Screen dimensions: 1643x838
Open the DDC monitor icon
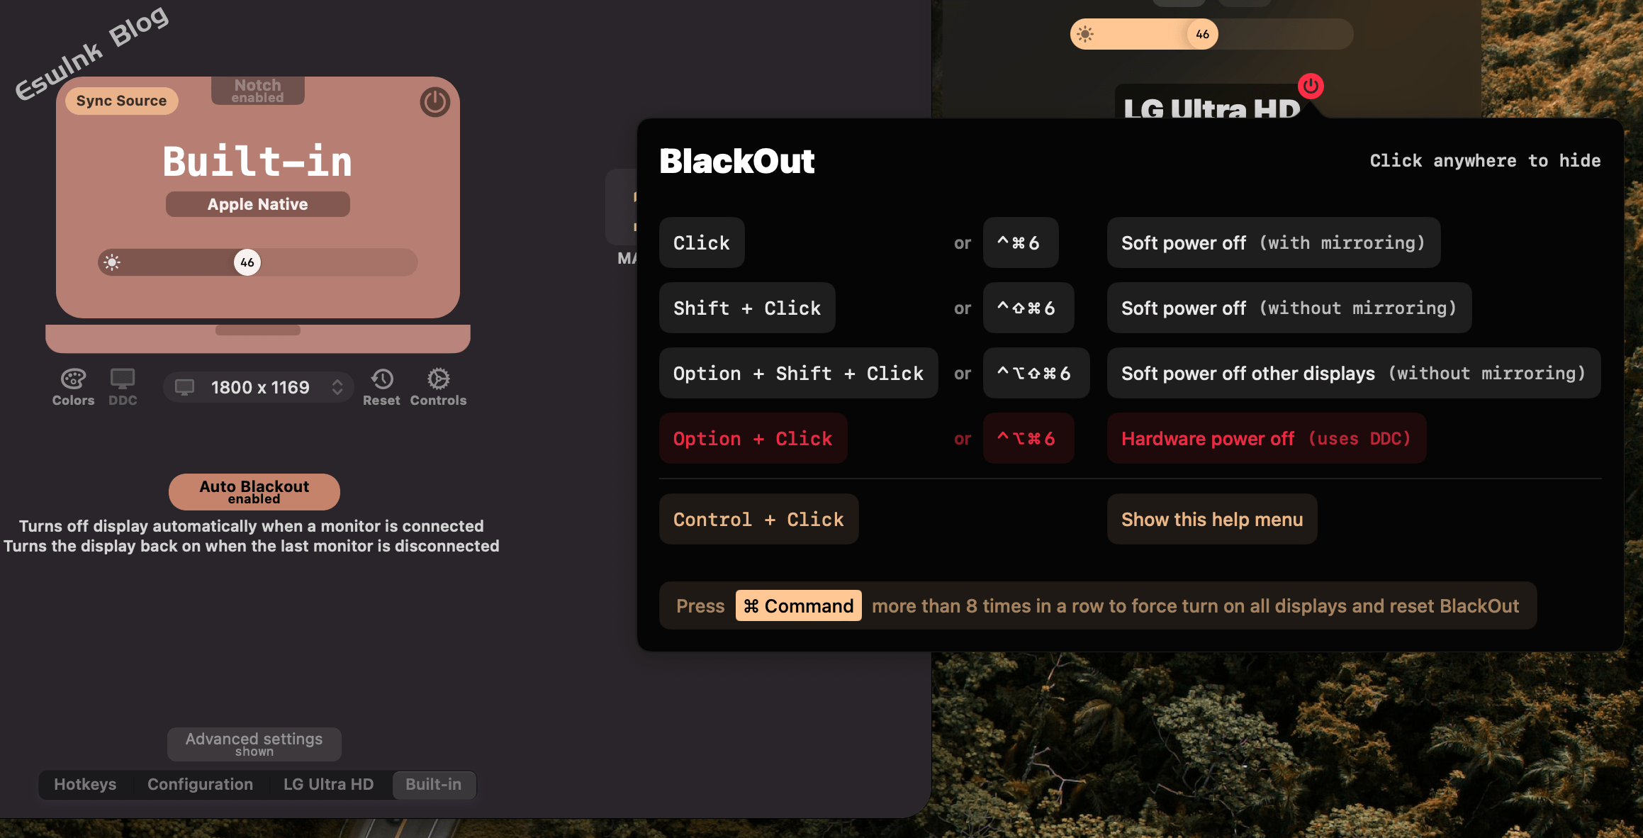pos(123,379)
